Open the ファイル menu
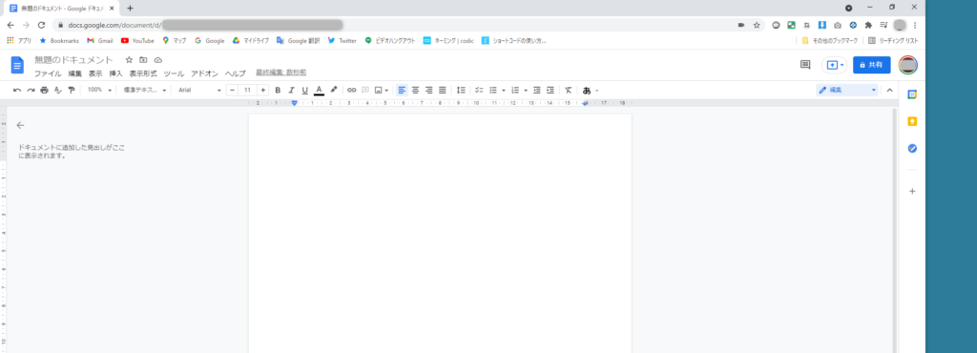 pos(48,73)
